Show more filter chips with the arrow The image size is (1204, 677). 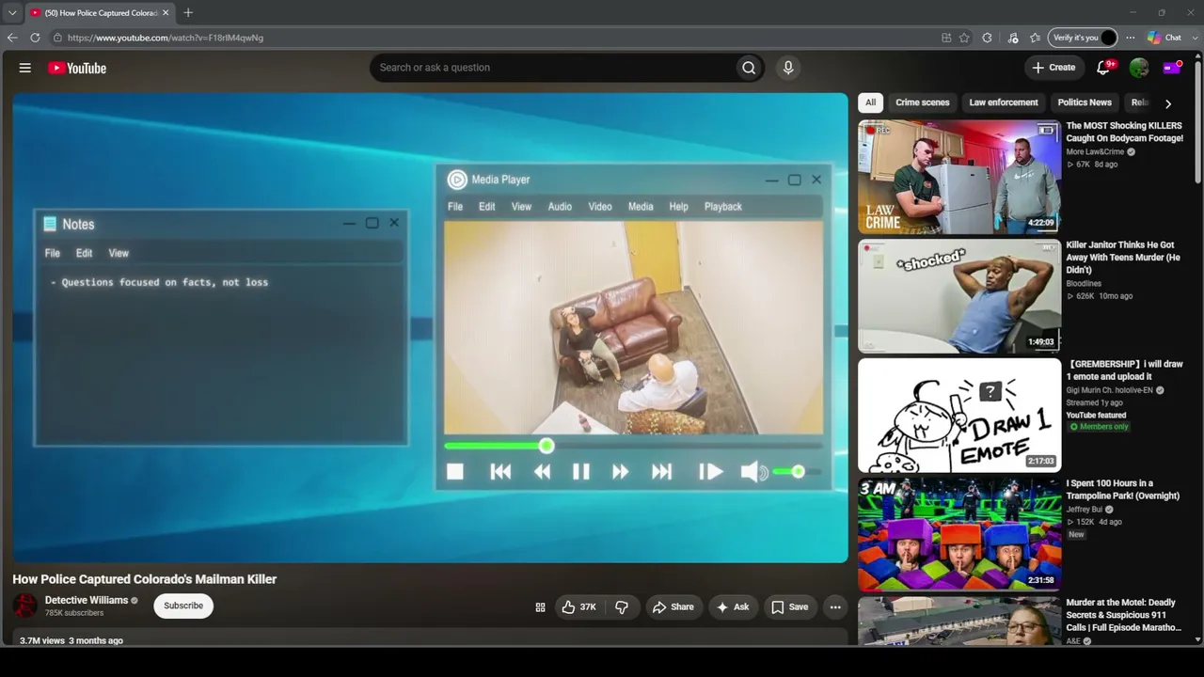(x=1168, y=103)
